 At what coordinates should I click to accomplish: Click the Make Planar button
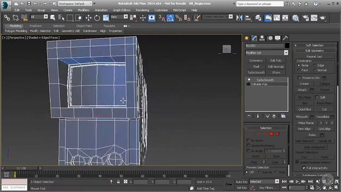tap(306, 123)
